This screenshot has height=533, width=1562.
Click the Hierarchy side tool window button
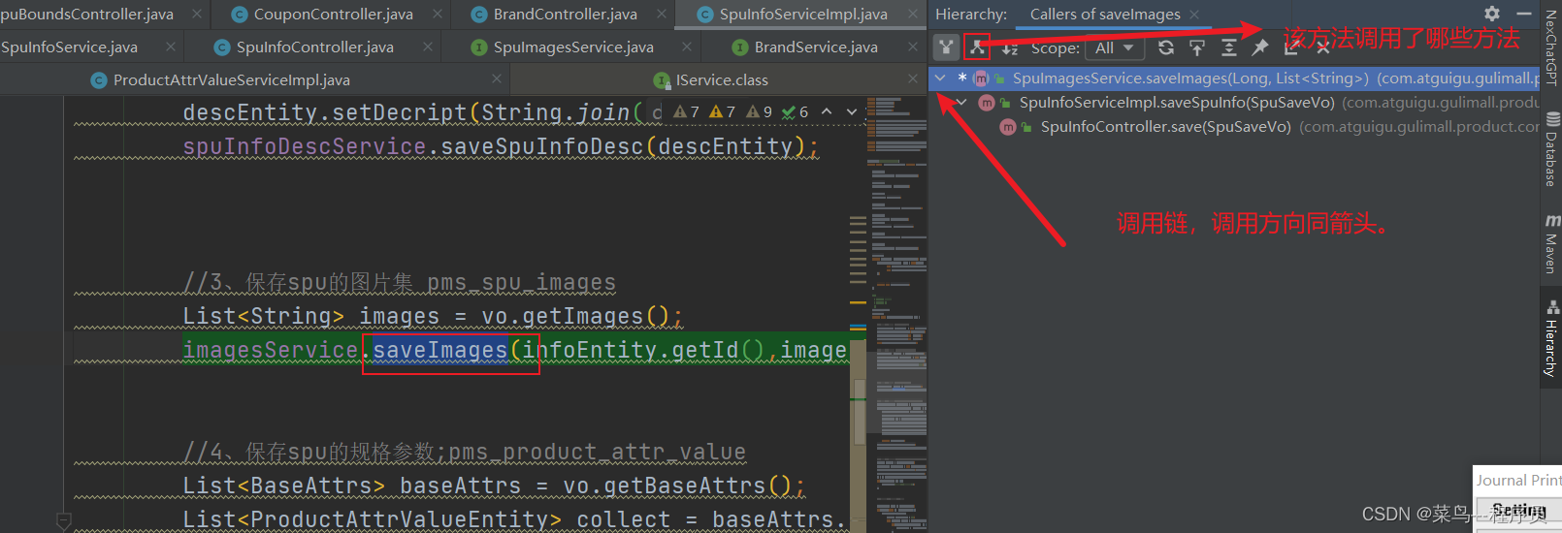click(x=1550, y=338)
